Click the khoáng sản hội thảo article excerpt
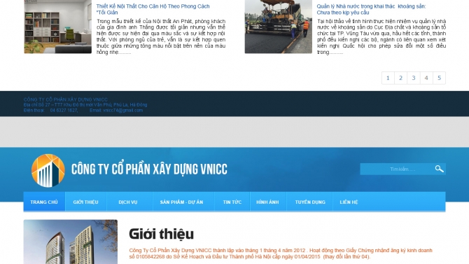Screen dimensions: 469x264 click(381, 36)
